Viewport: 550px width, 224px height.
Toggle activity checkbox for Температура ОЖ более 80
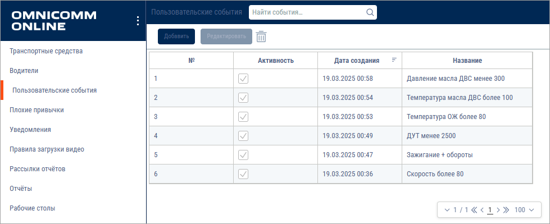pos(243,116)
